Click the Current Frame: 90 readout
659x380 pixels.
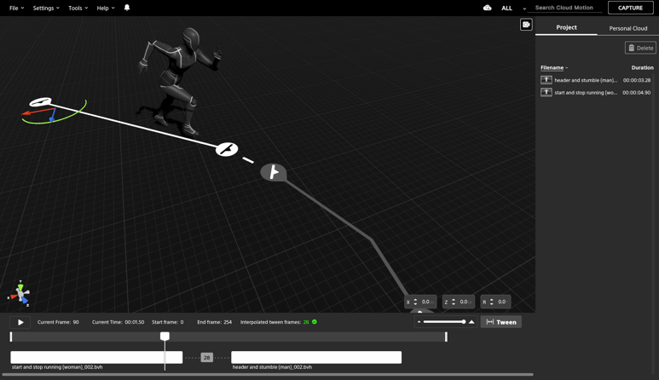[58, 322]
